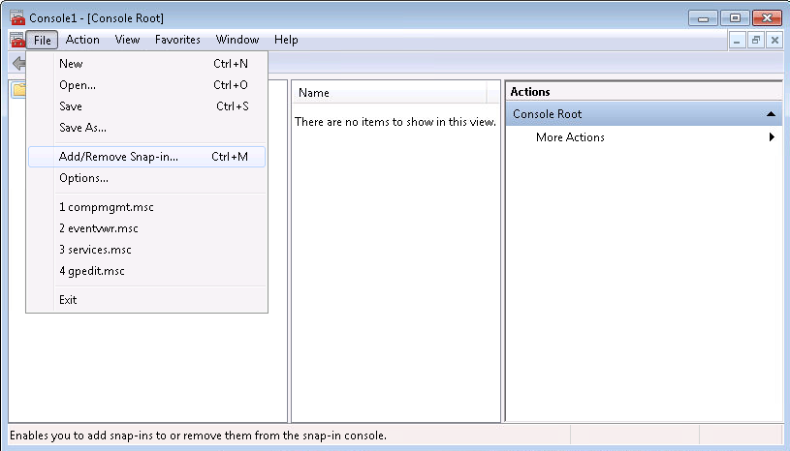Open recent file 3 services.msc
The image size is (790, 451).
[x=95, y=250]
